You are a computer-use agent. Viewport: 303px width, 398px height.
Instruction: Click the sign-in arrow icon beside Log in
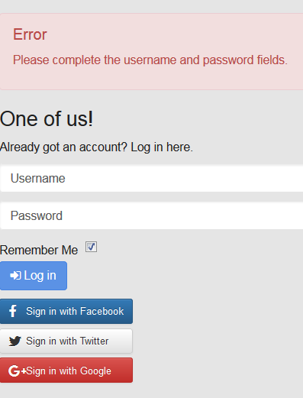[15, 276]
